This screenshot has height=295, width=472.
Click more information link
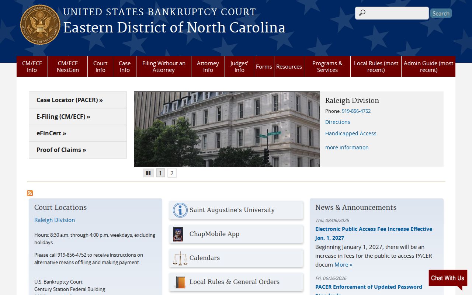coord(347,147)
